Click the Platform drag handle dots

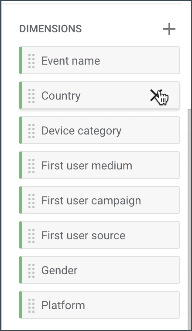click(x=31, y=306)
